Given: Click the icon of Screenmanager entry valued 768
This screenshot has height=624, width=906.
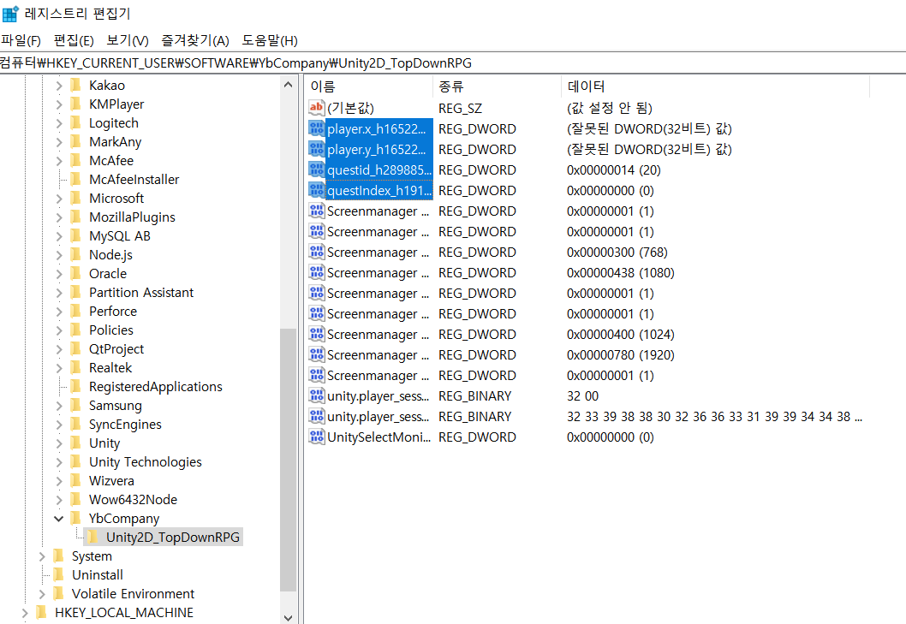Looking at the screenshot, I should 316,252.
